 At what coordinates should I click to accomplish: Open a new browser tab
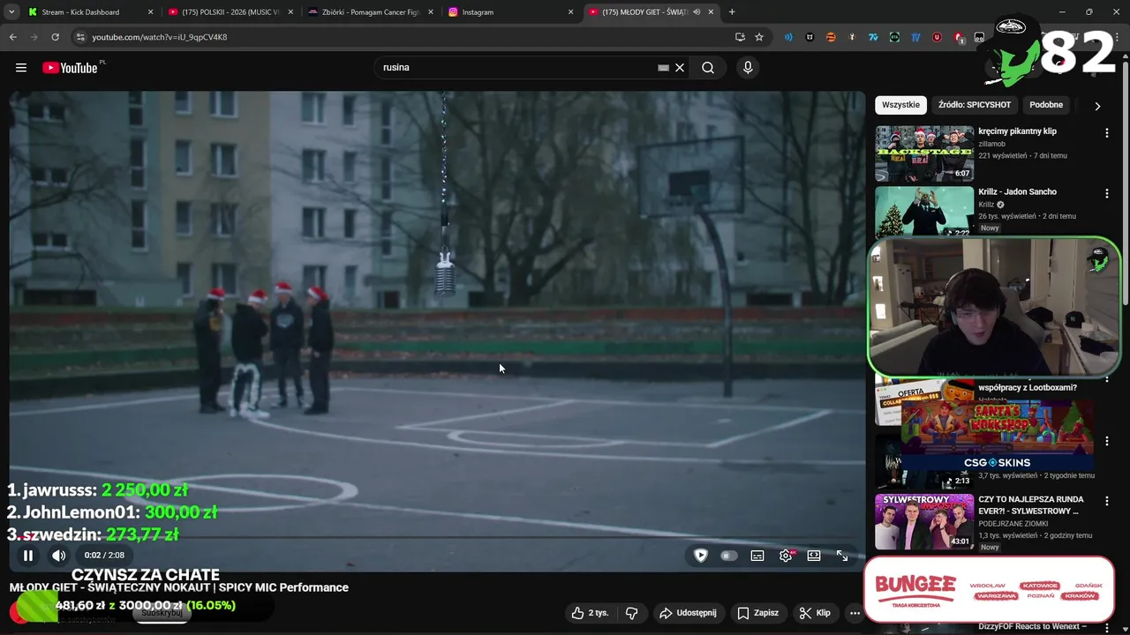pos(732,12)
